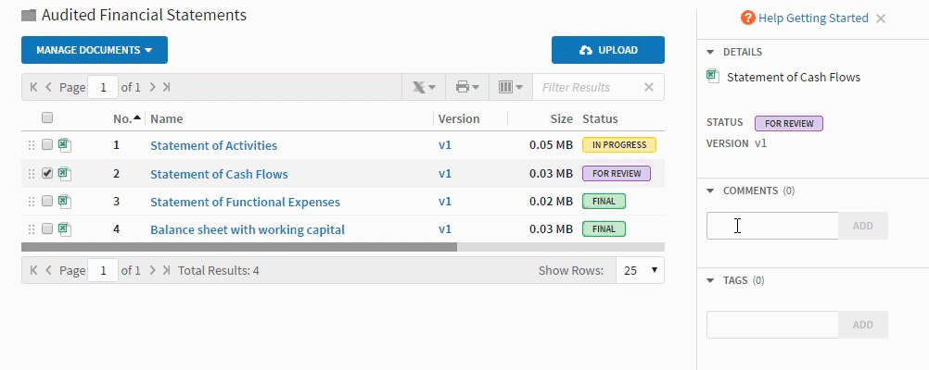Image resolution: width=929 pixels, height=370 pixels.
Task: Open Statement of Functional Expenses link
Action: (x=245, y=202)
